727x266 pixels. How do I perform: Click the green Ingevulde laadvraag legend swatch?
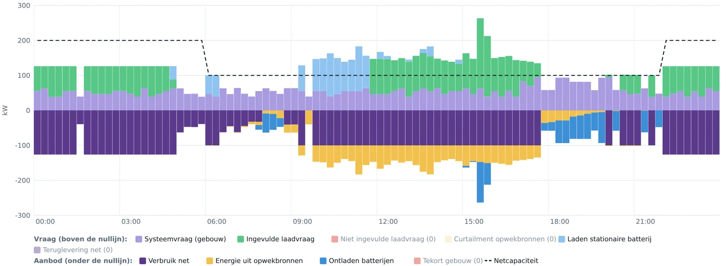(x=241, y=239)
